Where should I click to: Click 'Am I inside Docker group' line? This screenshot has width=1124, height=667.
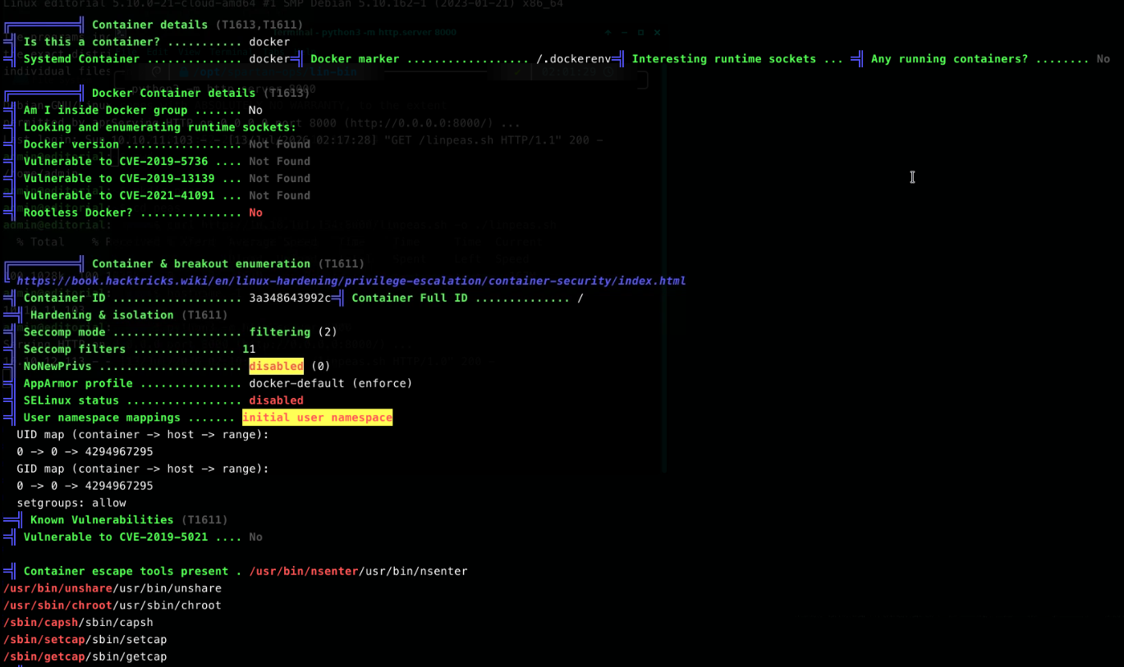143,110
